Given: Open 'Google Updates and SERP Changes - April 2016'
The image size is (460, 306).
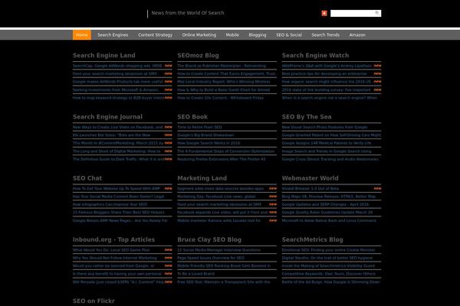Looking at the screenshot, I should [x=325, y=205].
